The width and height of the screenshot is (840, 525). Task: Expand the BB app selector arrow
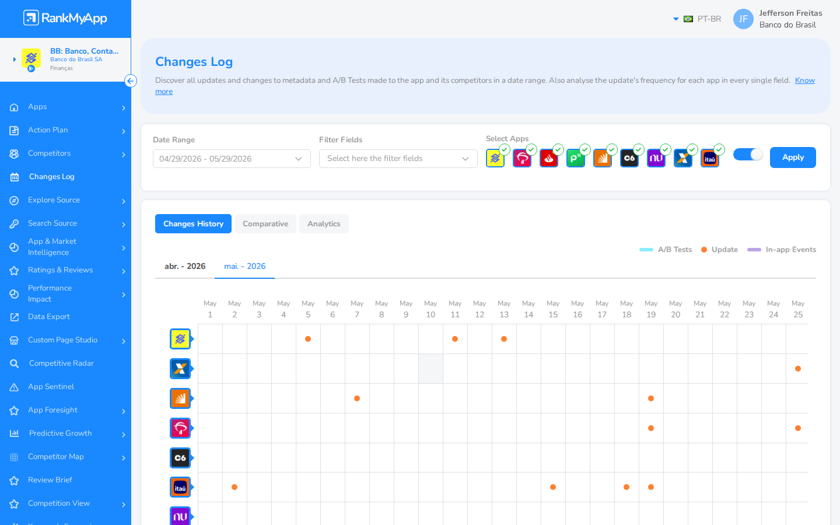[15, 60]
